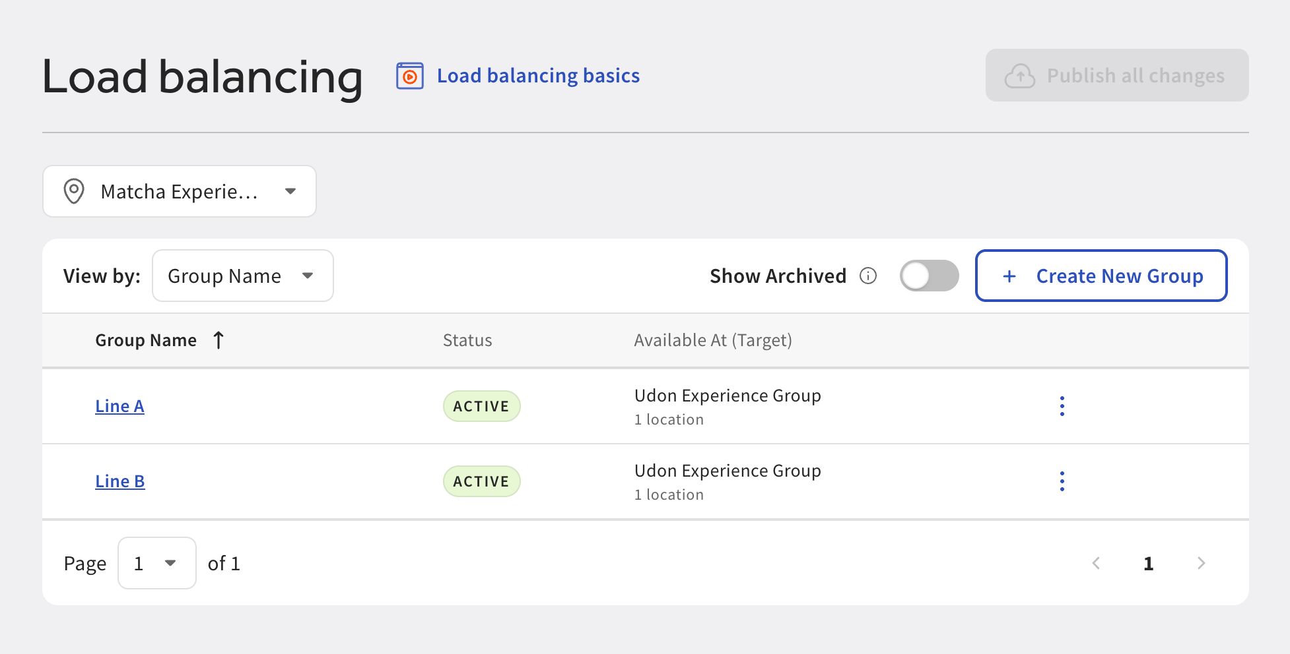
Task: Click '1 location' text in Line B row
Action: click(669, 495)
